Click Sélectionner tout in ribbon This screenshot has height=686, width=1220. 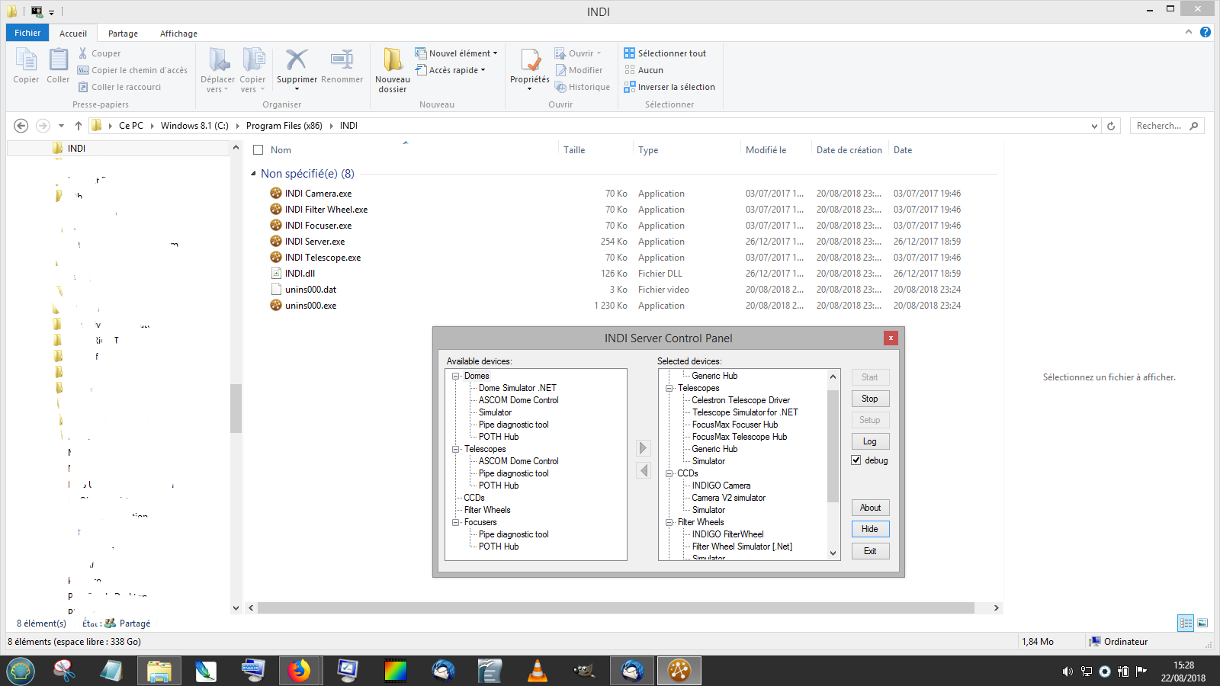tap(665, 53)
